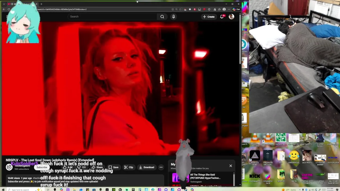Open the Discord icon in taskbar
The width and height of the screenshot is (340, 191).
coord(166,190)
